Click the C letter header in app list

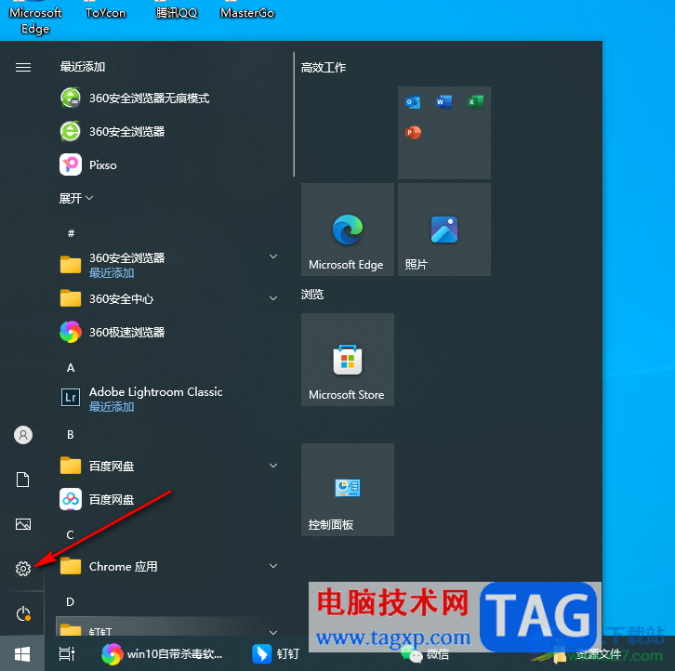(71, 535)
